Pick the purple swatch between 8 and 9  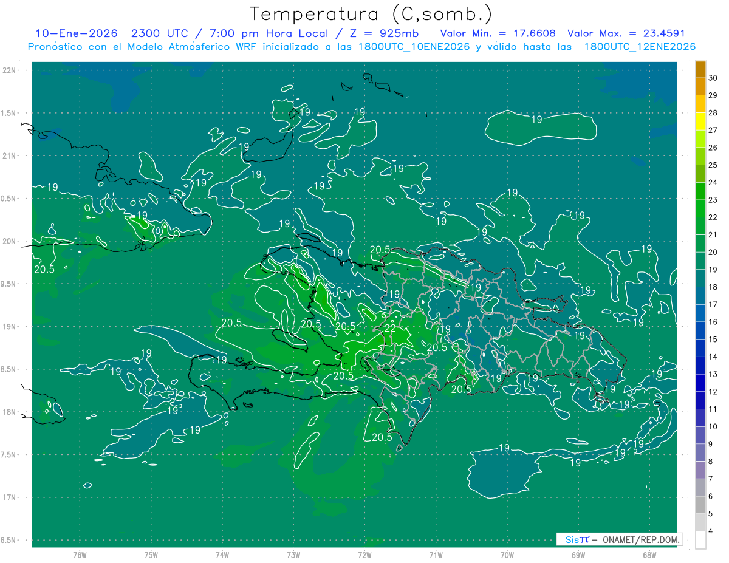click(700, 453)
